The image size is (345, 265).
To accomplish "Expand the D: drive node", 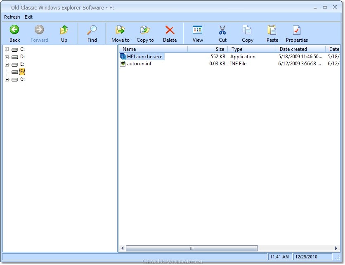I will (7, 57).
